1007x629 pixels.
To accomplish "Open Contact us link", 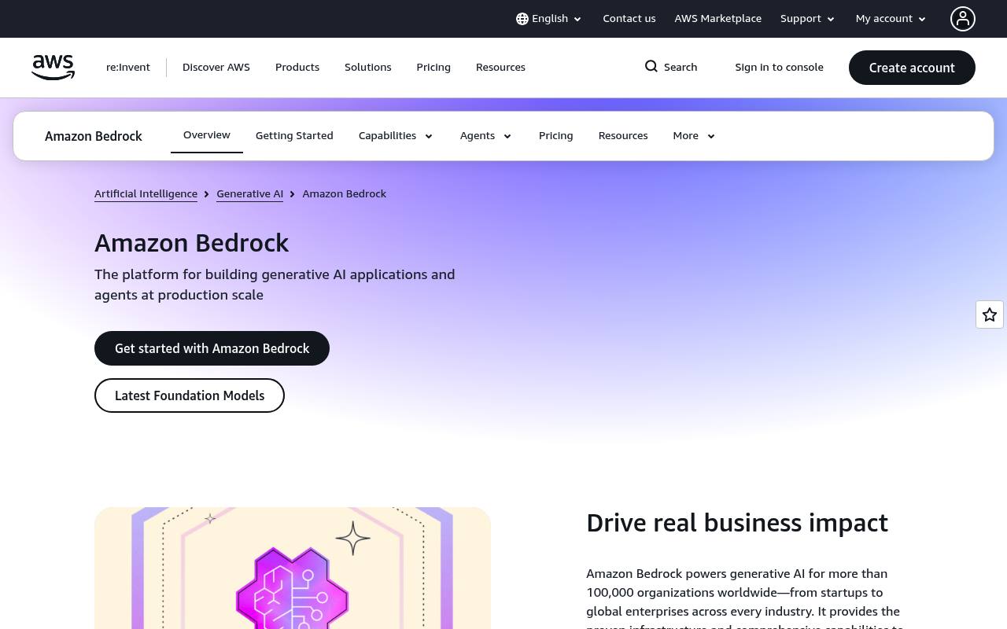I will (629, 19).
